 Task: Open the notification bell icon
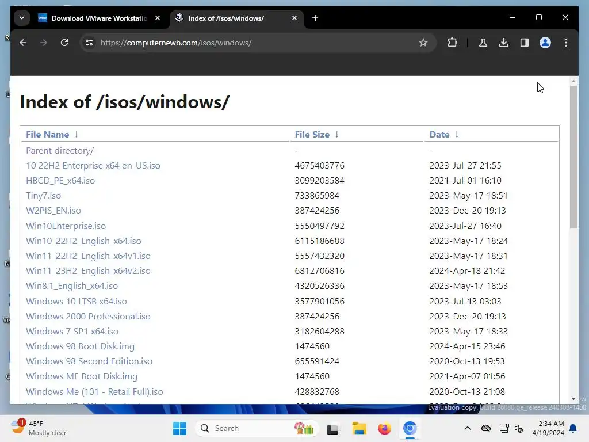573,428
